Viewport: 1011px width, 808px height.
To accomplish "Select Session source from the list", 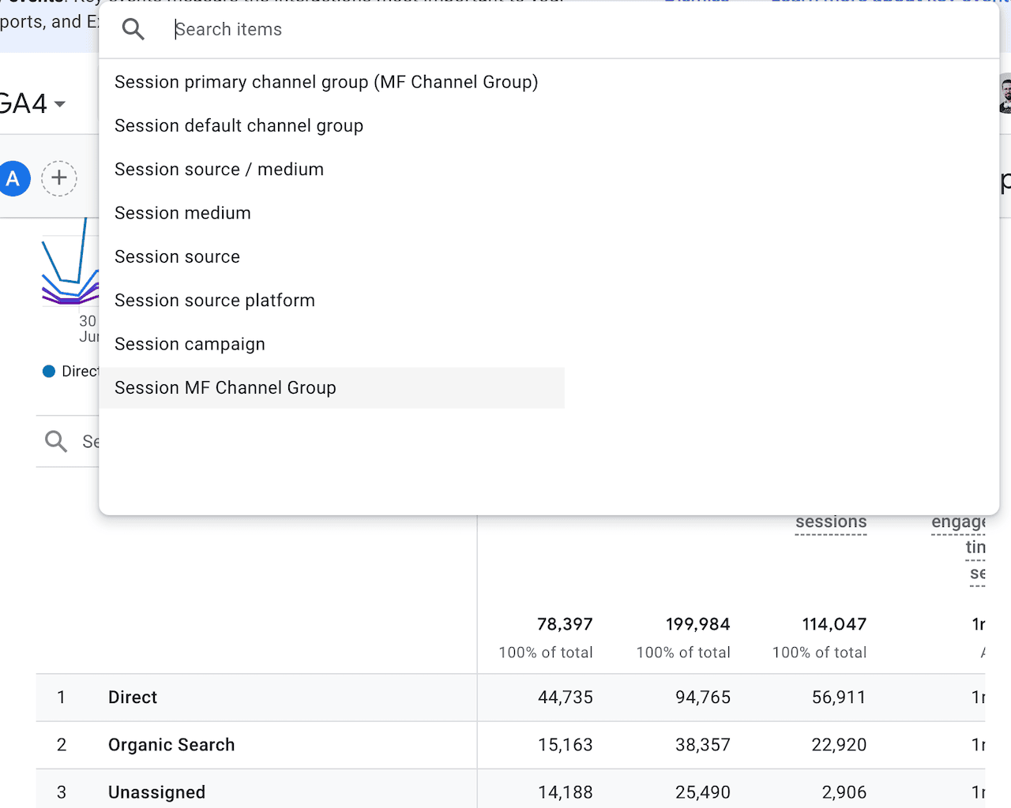I will pyautogui.click(x=177, y=256).
